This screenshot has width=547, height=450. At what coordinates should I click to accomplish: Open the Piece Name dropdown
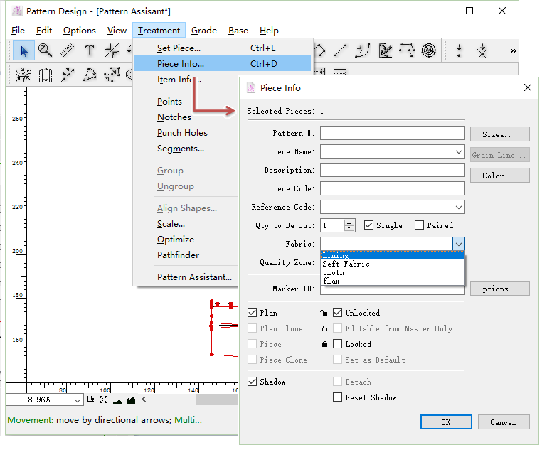tap(459, 152)
